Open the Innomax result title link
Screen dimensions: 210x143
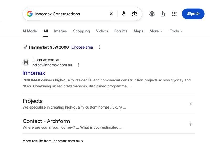pyautogui.click(x=34, y=73)
